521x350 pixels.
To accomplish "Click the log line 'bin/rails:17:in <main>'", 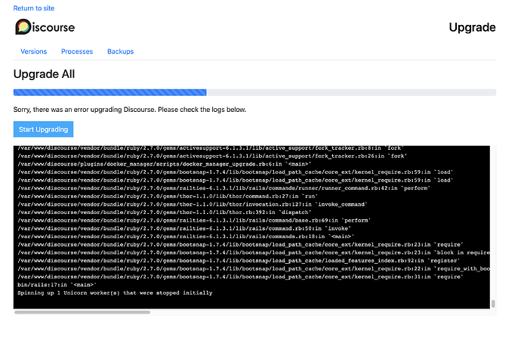I will [57, 285].
